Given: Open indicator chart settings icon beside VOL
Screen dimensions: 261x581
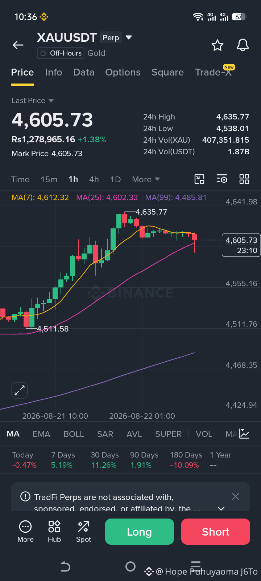Looking at the screenshot, I should [x=244, y=434].
